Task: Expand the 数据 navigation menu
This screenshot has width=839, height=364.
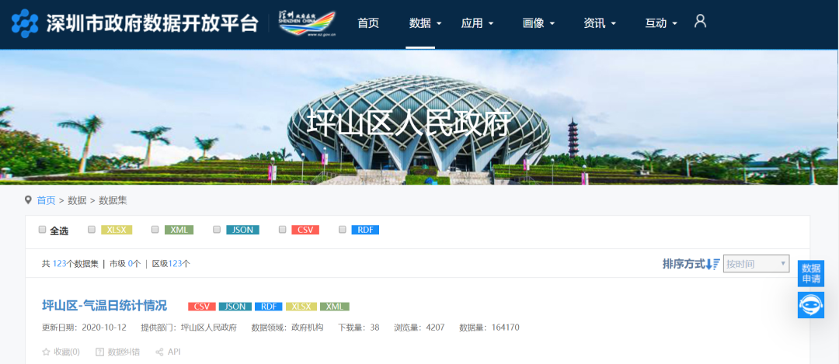Action: point(426,23)
